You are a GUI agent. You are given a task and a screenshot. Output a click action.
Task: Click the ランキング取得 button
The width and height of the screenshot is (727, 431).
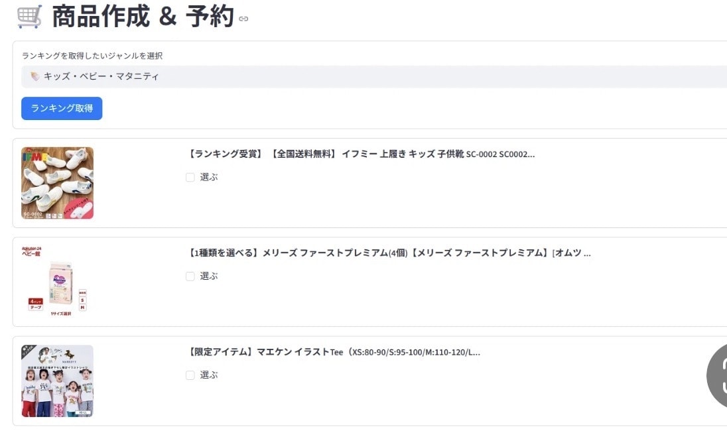coord(62,109)
